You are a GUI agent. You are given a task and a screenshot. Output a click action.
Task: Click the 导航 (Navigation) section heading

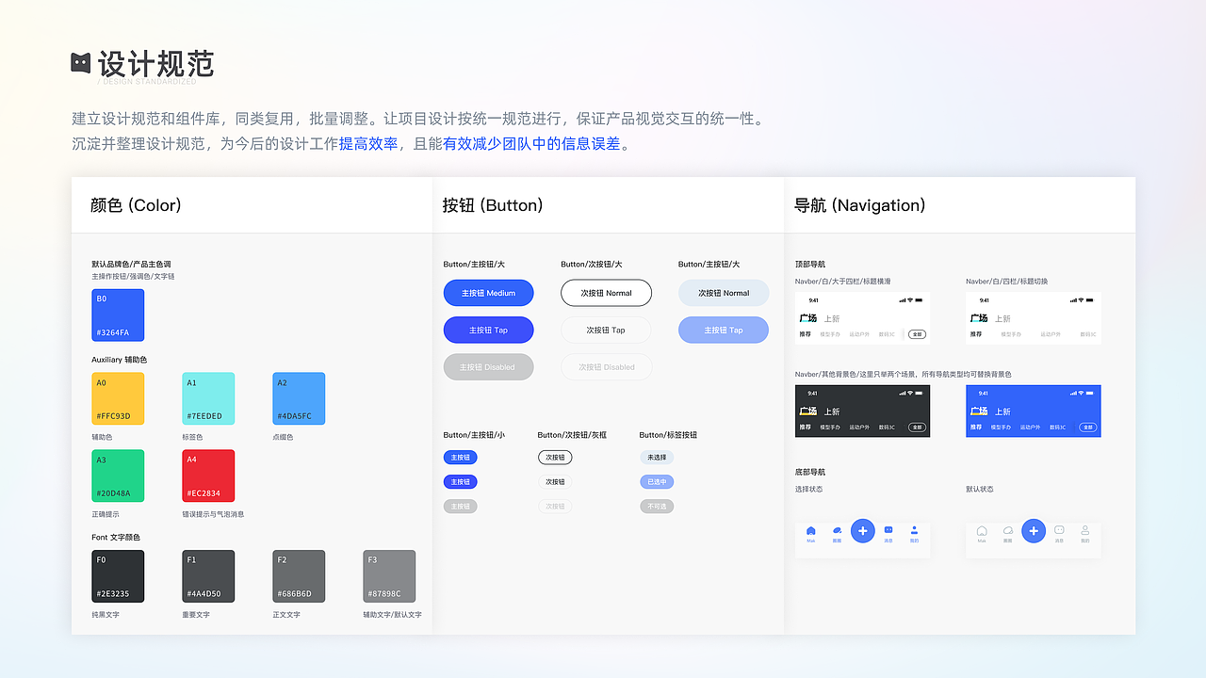point(860,205)
